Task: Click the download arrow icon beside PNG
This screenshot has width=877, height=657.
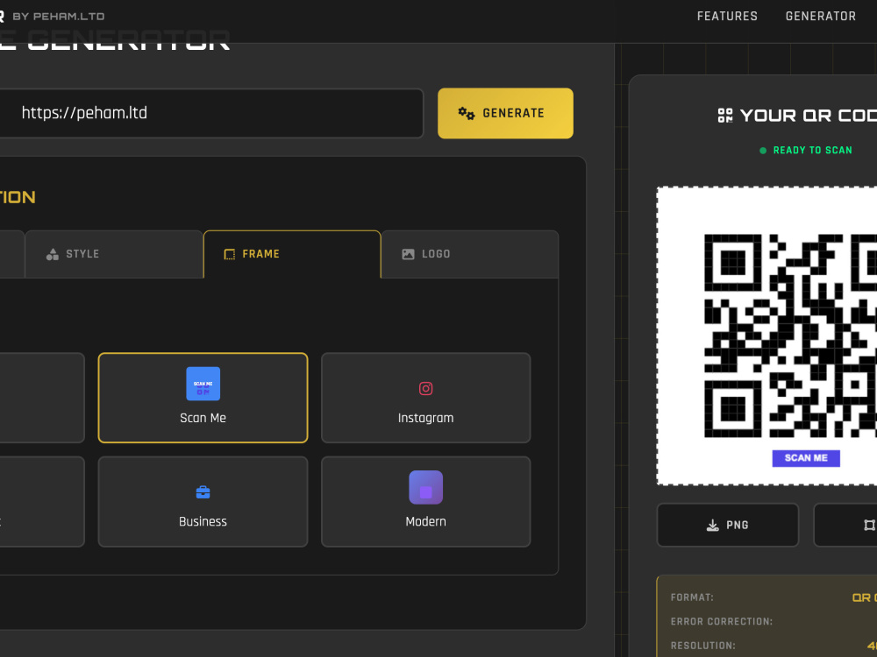Action: [712, 525]
